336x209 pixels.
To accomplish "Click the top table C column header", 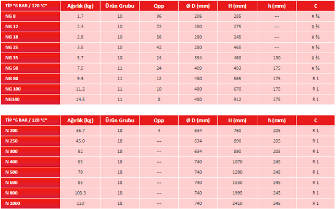I will coord(316,6).
